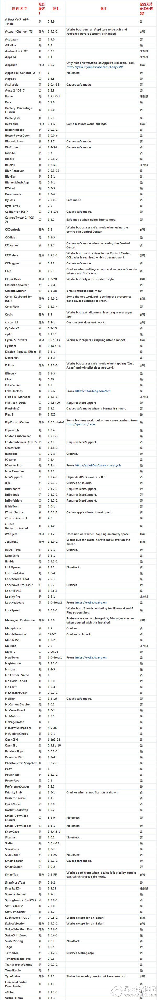157x1000 pixels.
Task: Click the iTouchSecure plugin name
Action: pyautogui.click(x=14, y=512)
